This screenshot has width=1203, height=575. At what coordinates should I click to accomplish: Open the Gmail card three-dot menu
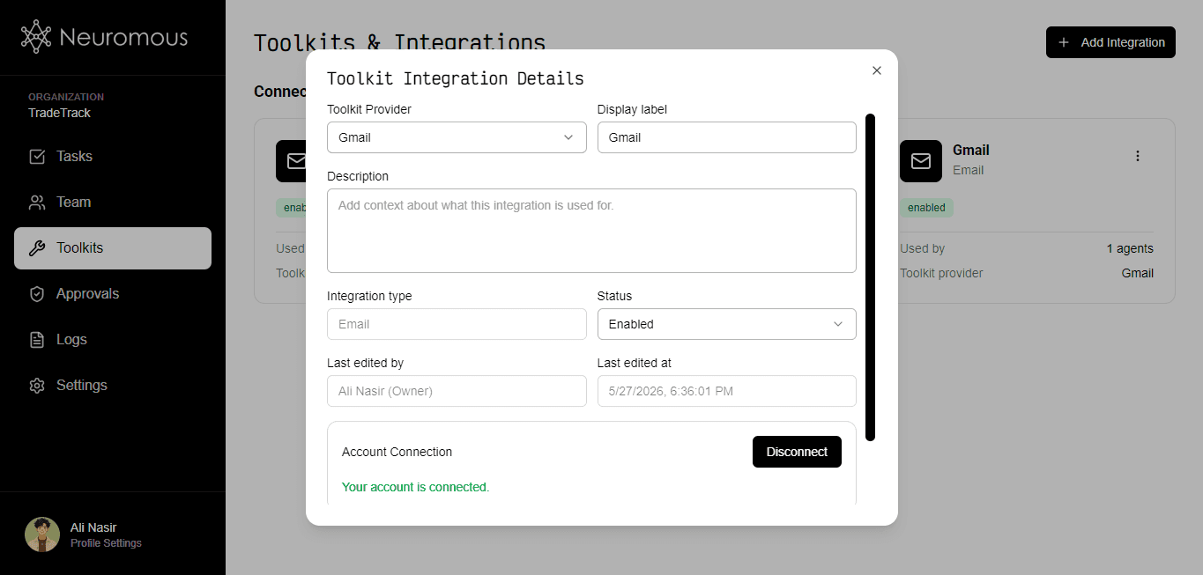point(1137,156)
